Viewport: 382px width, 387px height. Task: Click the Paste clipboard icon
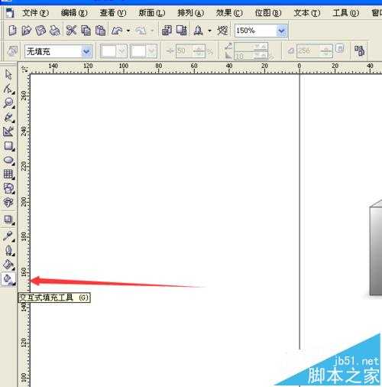click(100, 31)
